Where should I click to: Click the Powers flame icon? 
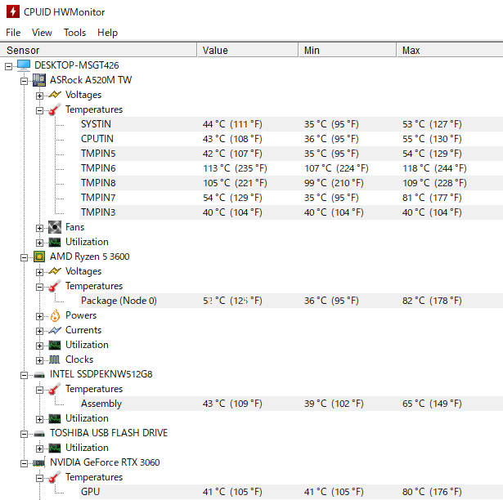pos(55,315)
